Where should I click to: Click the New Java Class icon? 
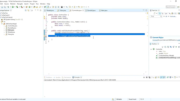(x=29, y=7)
